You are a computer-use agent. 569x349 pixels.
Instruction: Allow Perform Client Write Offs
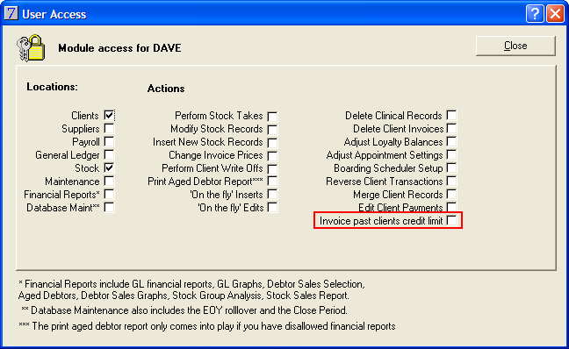pos(272,169)
